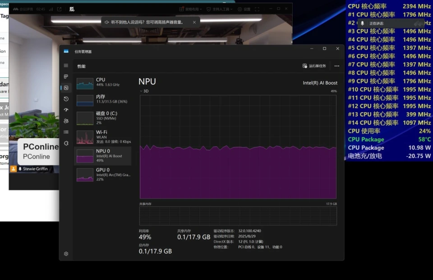Image resolution: width=433 pixels, height=280 pixels.
Task: Open the meeting 设置 settings button
Action: pyautogui.click(x=244, y=9)
